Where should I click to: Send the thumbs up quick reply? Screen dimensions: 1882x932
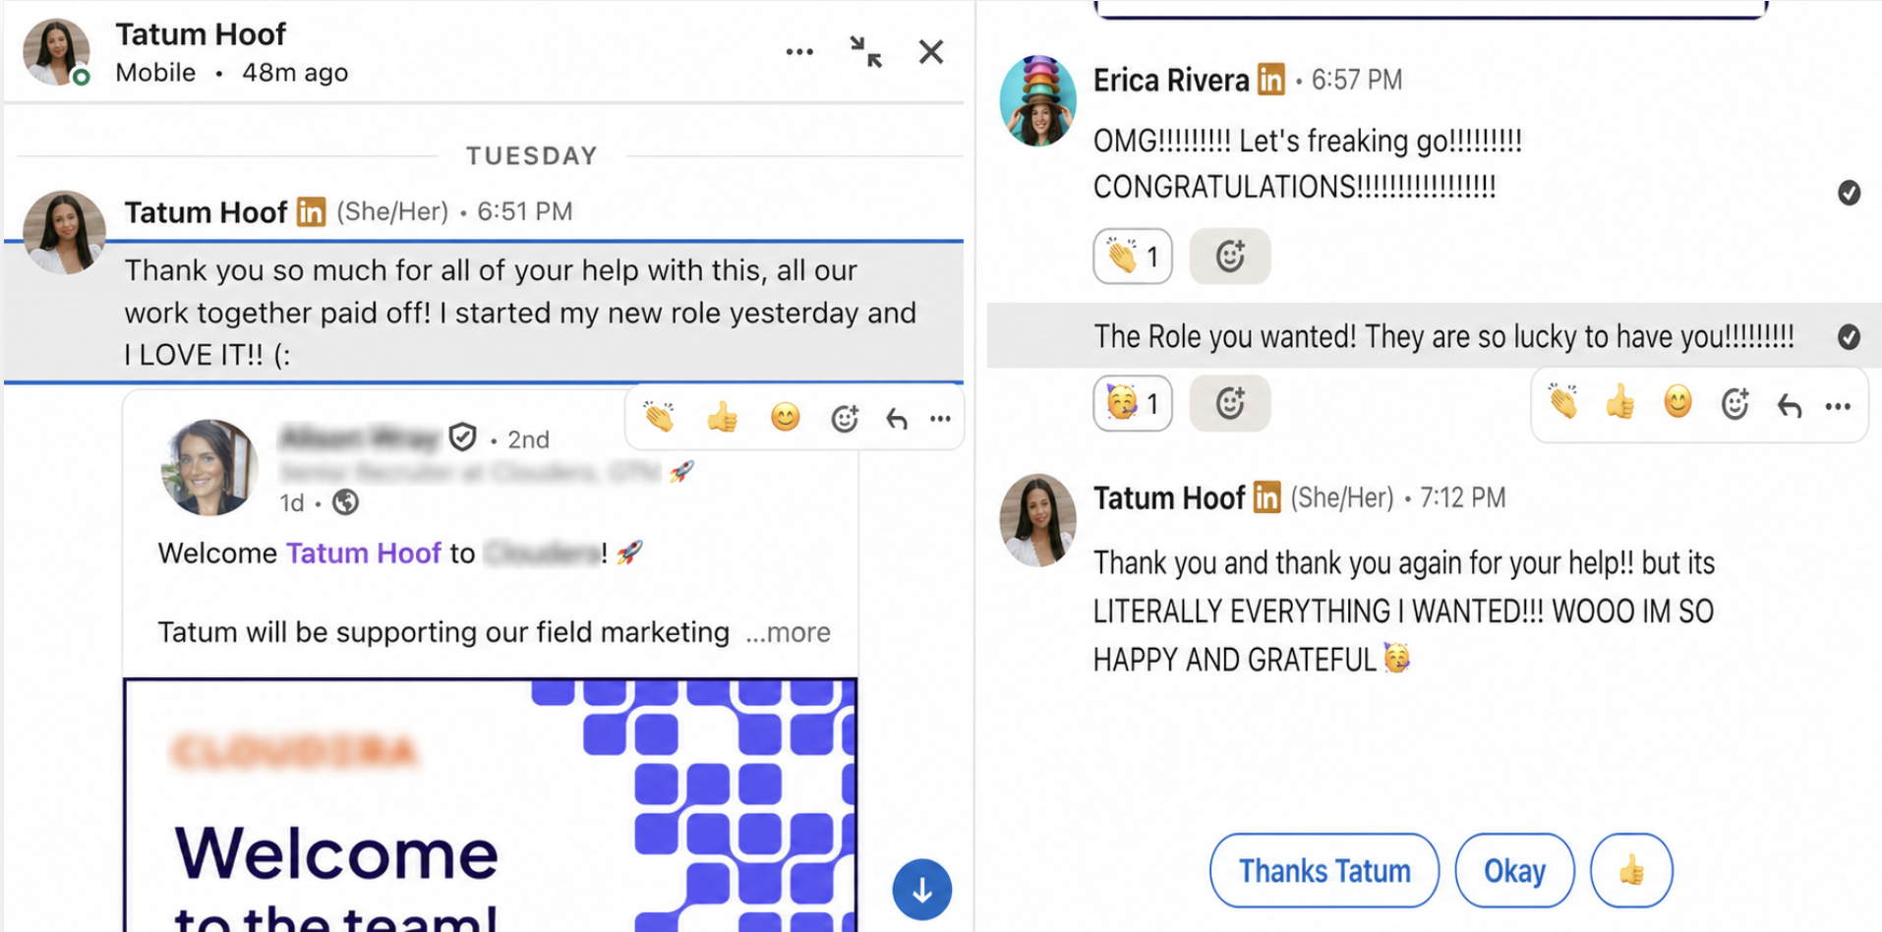click(1631, 871)
